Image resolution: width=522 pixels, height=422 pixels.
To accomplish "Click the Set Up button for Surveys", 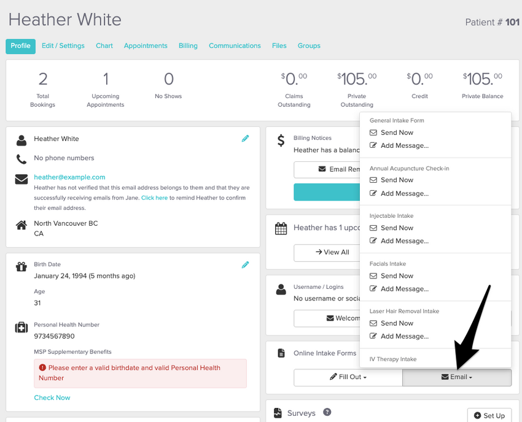I will [x=489, y=415].
